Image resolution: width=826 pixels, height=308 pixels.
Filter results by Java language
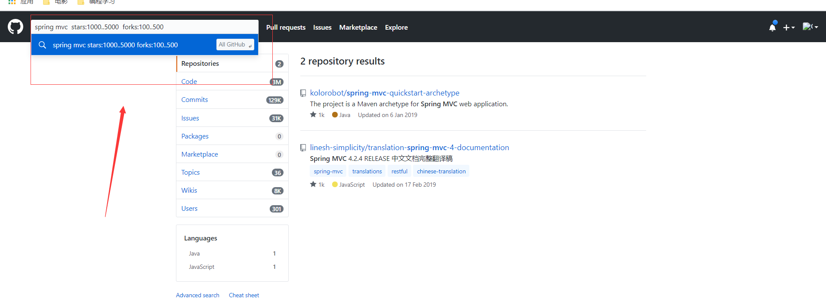coord(194,253)
